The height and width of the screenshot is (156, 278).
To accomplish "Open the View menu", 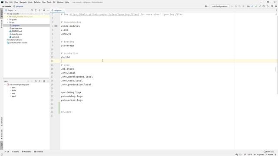I will 16,2.
